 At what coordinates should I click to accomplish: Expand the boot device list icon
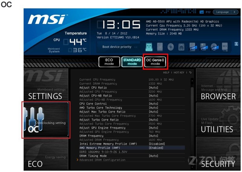click(236, 44)
